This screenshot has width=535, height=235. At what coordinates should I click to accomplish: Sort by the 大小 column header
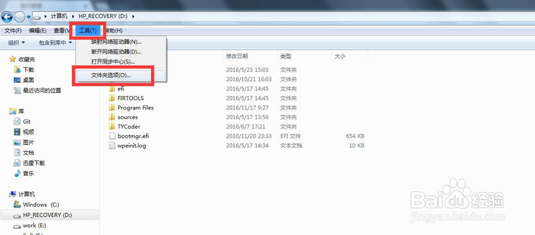[340, 56]
